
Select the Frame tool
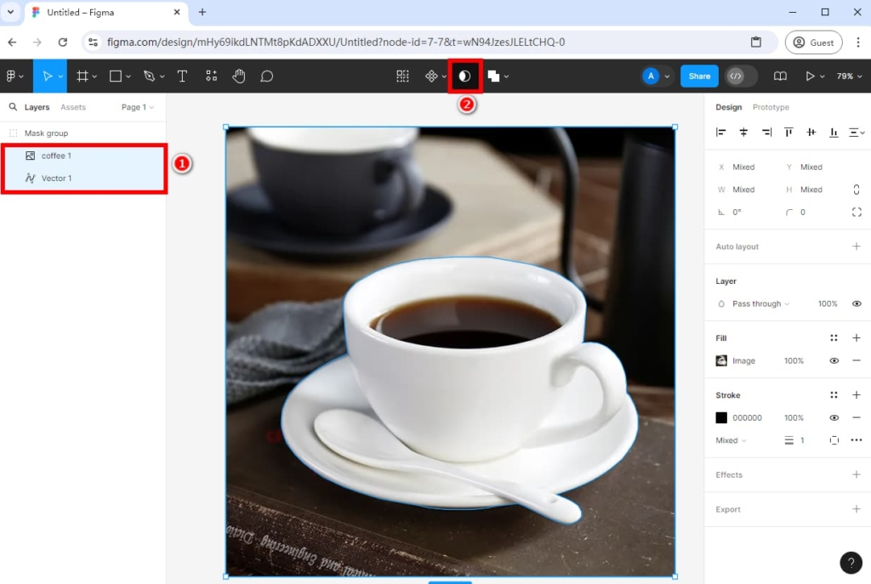click(x=82, y=76)
